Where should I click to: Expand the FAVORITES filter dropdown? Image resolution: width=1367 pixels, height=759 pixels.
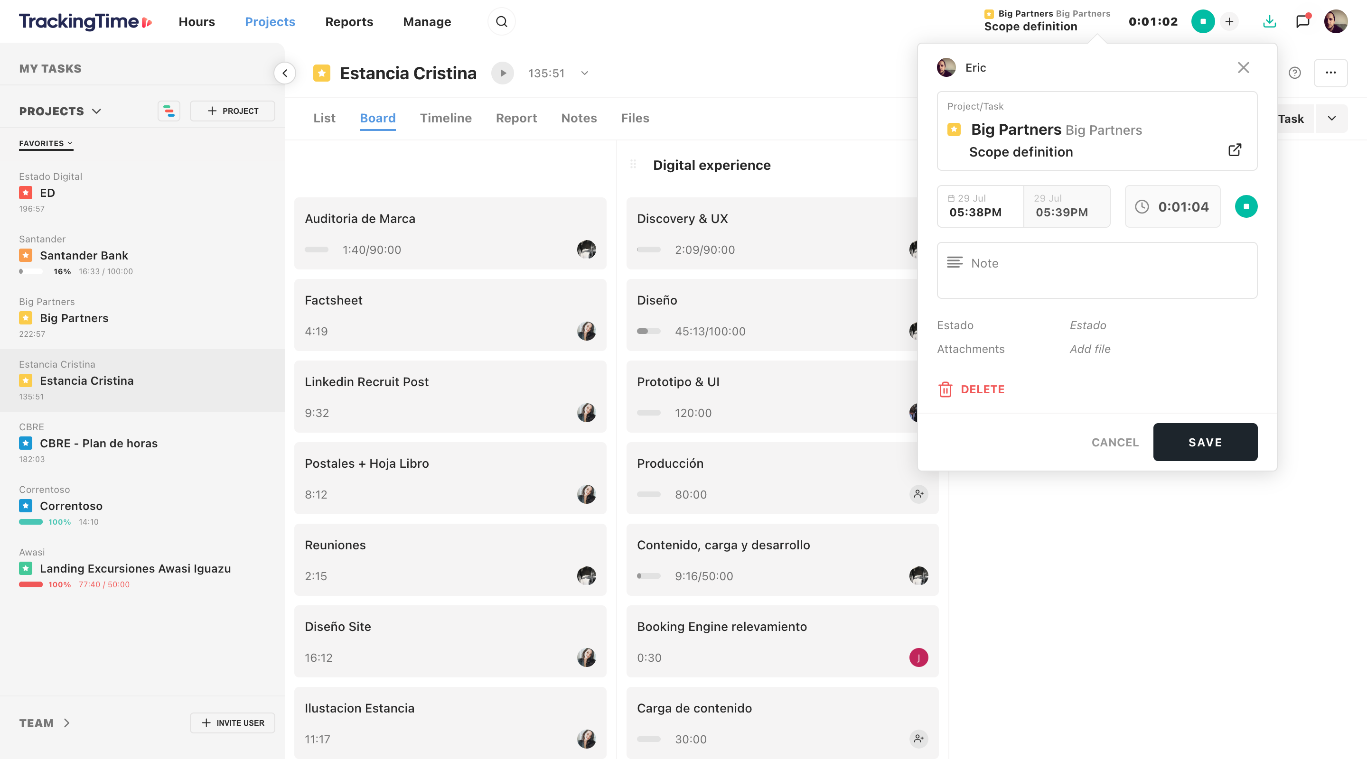[x=46, y=143]
